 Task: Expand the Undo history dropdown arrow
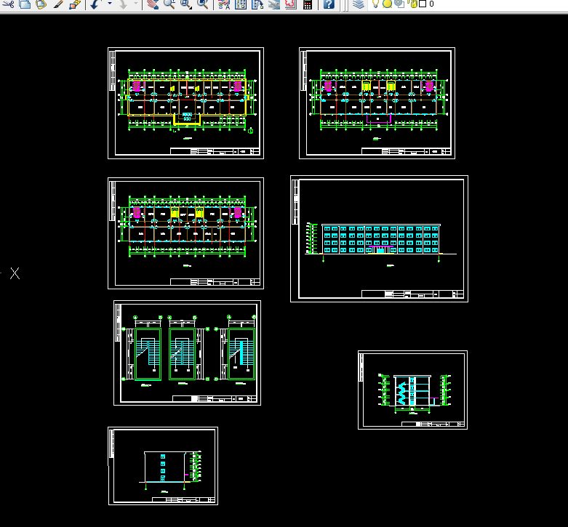(109, 4)
